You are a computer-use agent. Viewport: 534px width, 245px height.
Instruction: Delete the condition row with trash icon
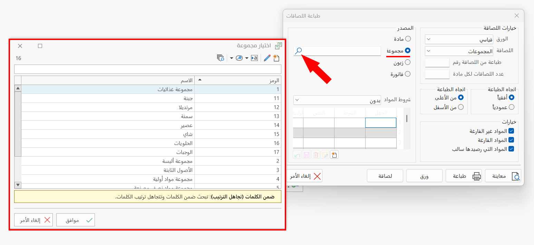click(315, 155)
